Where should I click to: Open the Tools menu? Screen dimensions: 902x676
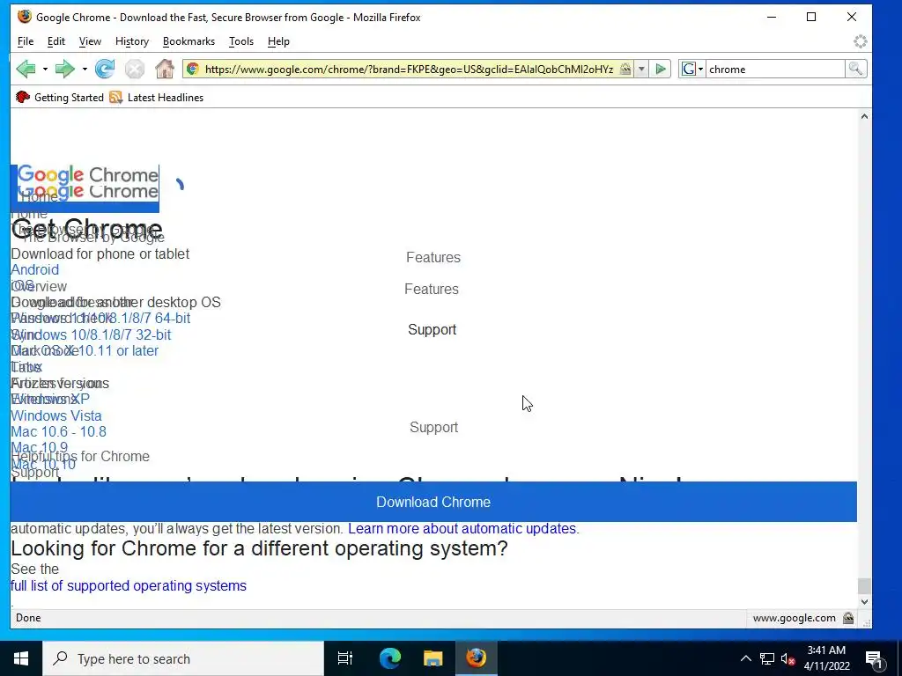click(x=241, y=41)
